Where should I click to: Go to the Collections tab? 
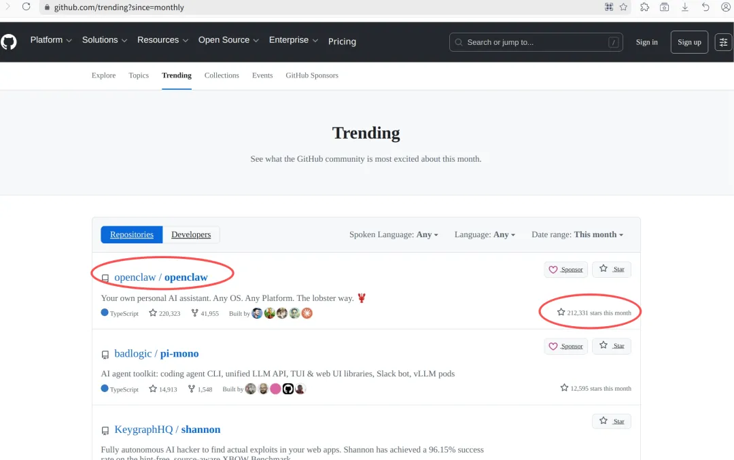(x=222, y=75)
